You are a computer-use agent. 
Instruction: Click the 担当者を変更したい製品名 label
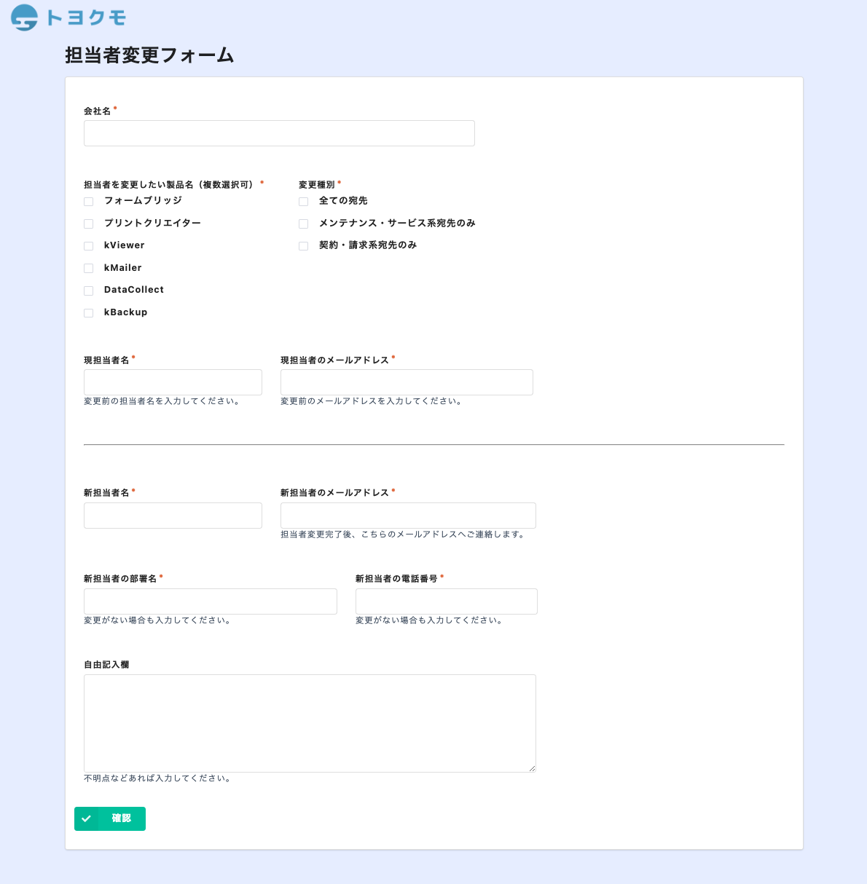(170, 185)
